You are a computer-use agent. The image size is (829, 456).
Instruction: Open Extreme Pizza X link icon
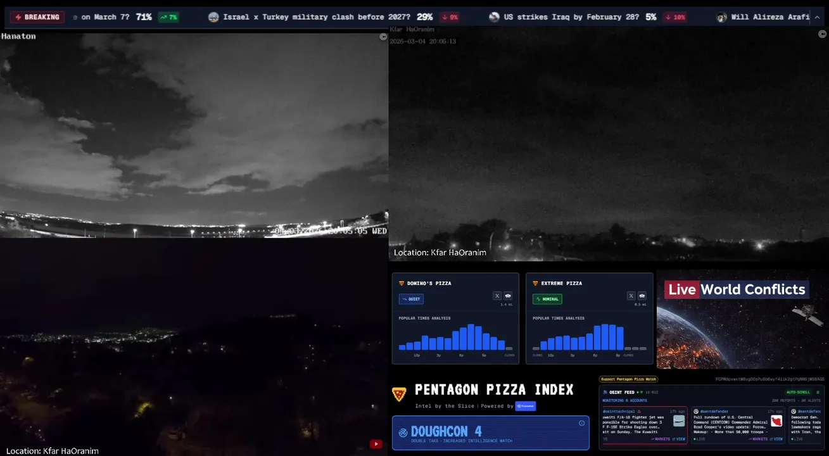(631, 296)
